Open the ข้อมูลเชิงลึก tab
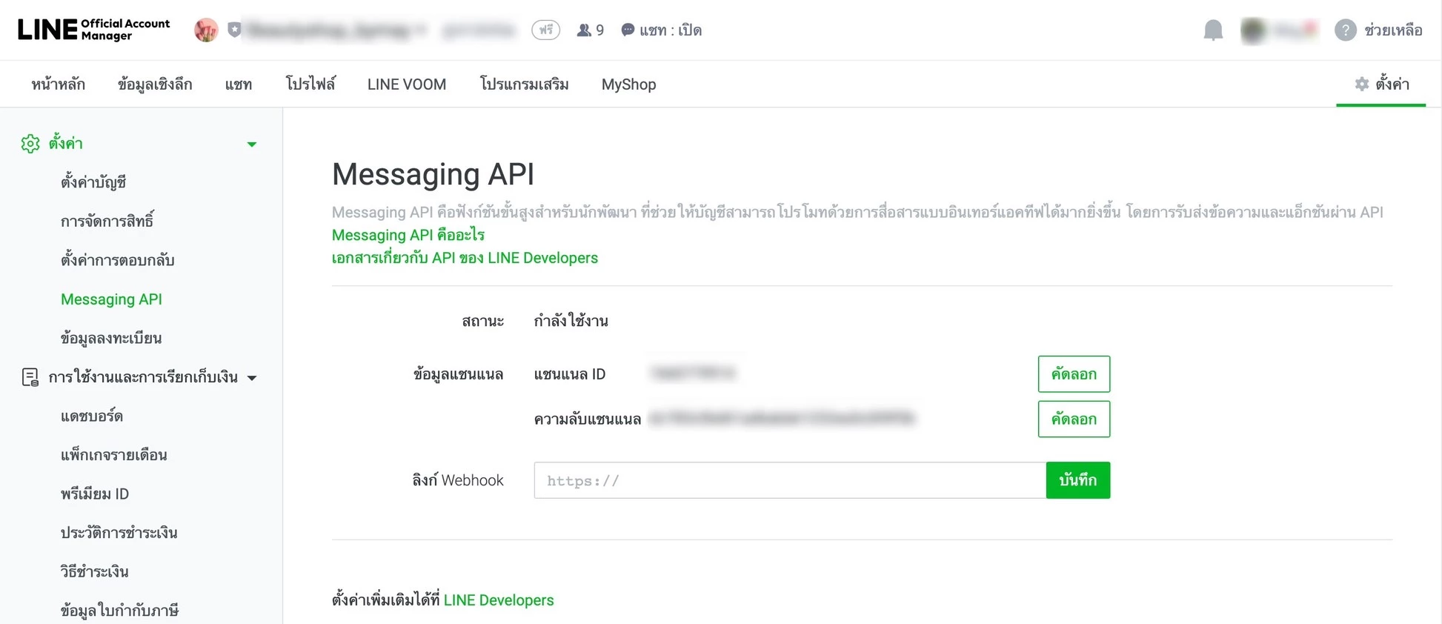Image resolution: width=1442 pixels, height=624 pixels. (155, 84)
